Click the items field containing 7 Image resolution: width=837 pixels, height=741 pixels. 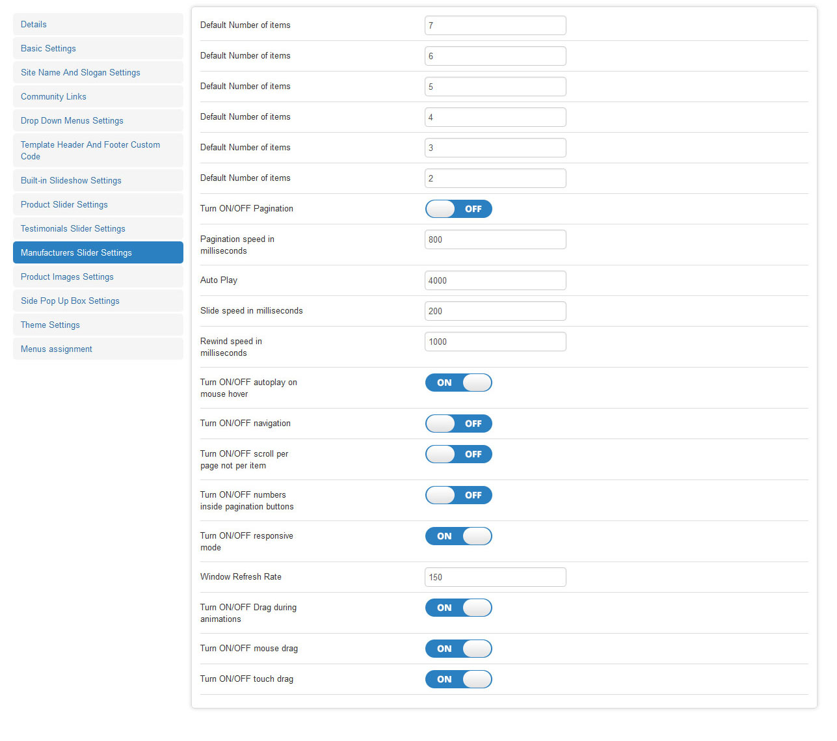tap(496, 25)
